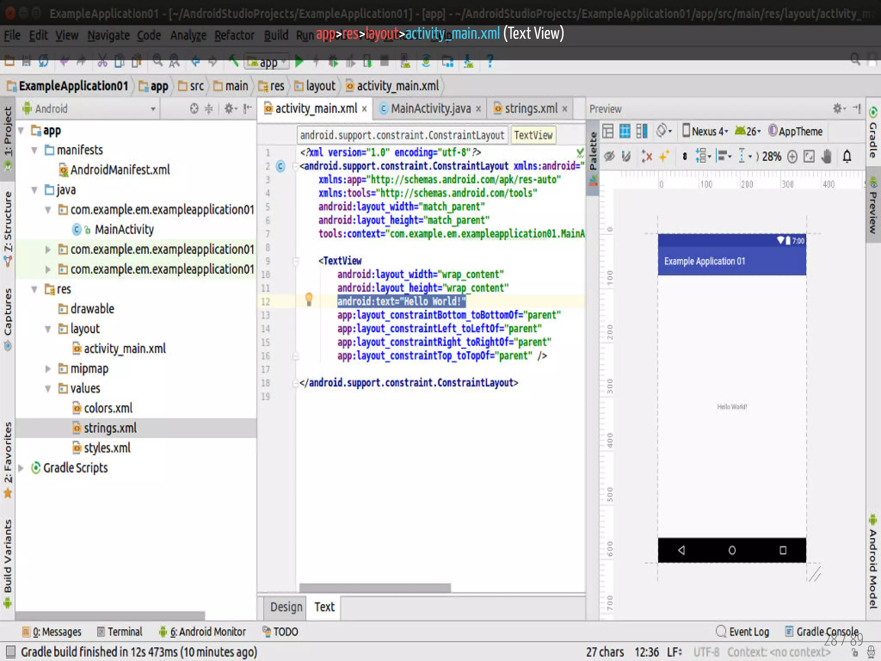The height and width of the screenshot is (661, 881).
Task: Toggle the Palette side panel
Action: pos(593,158)
